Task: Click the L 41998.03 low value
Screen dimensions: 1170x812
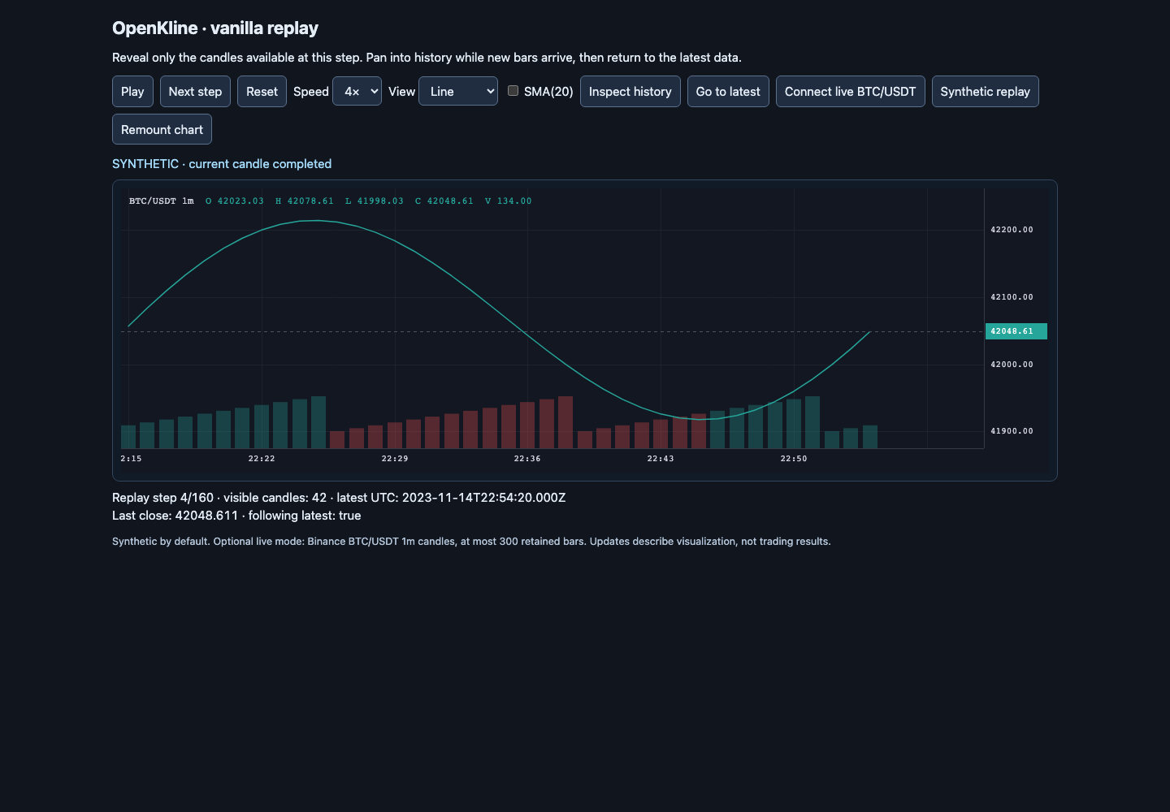Action: coord(375,201)
